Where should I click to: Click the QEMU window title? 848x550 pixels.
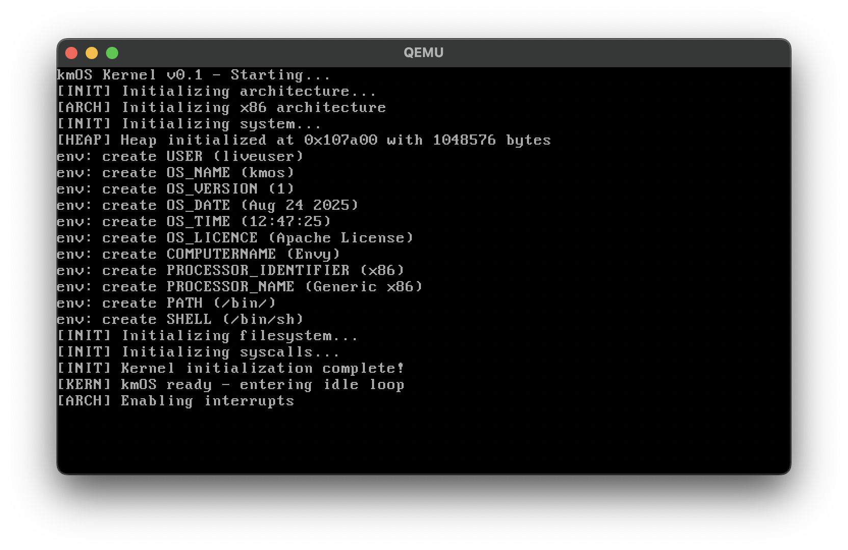[x=423, y=52]
